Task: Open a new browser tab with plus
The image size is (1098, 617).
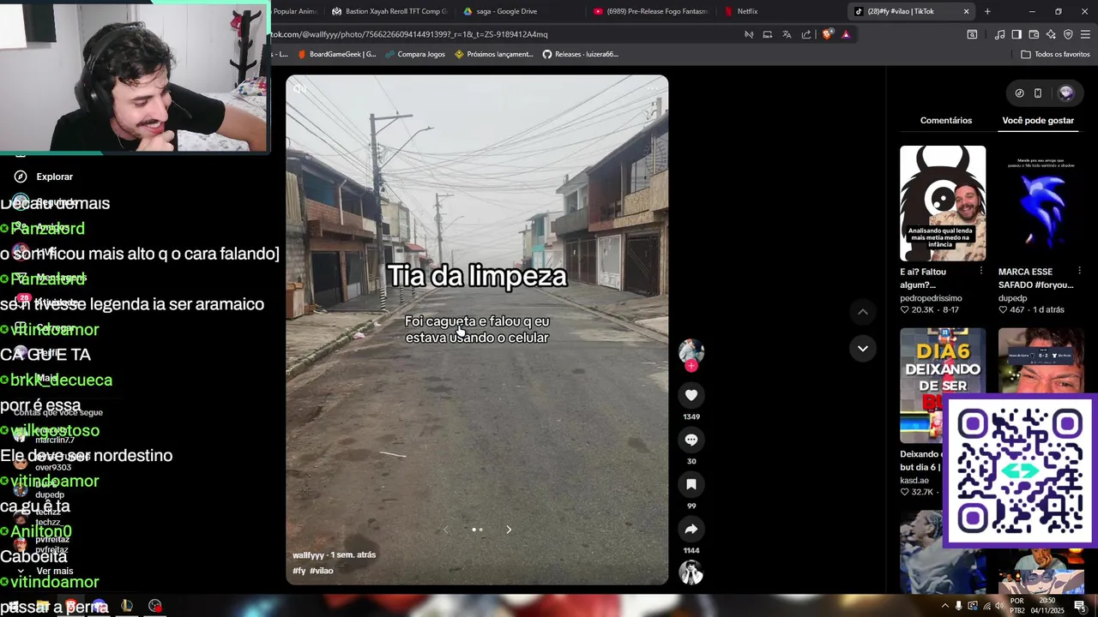Action: (987, 11)
